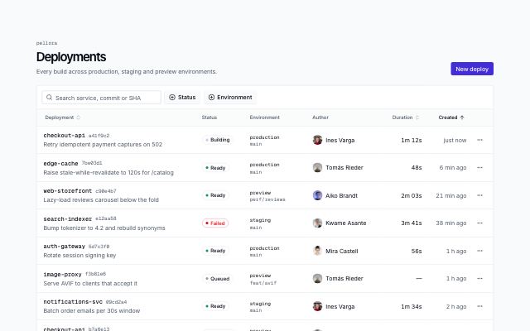
Task: Sort by the Duration column
Action: [406, 118]
